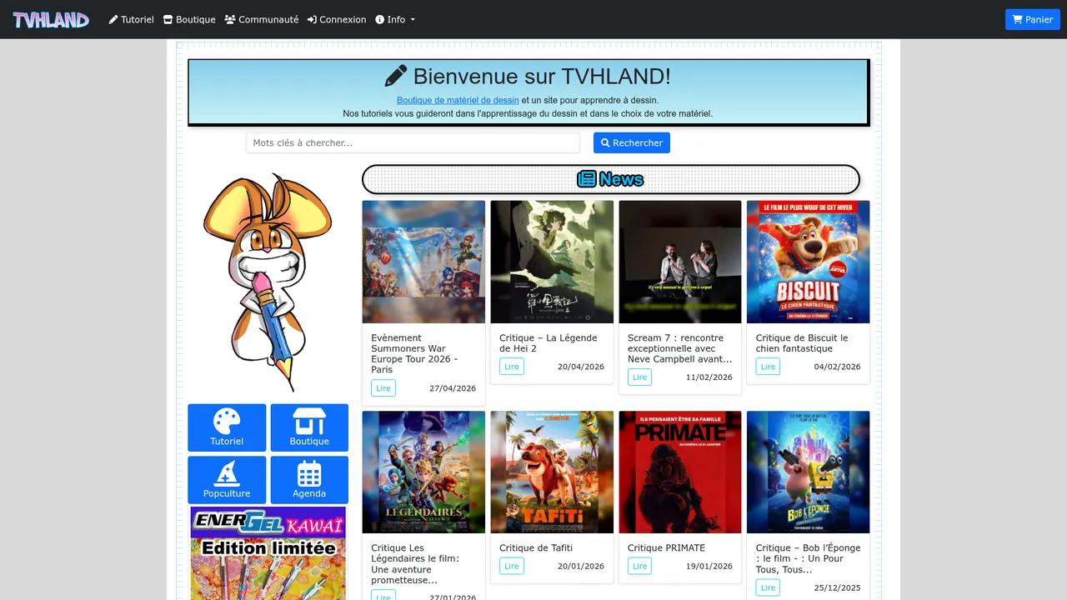Go to the Communauté page

(261, 19)
